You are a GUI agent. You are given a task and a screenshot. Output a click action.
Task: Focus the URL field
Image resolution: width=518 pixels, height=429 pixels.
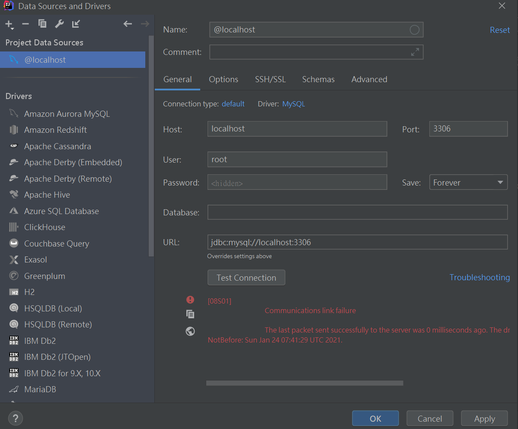[358, 242]
